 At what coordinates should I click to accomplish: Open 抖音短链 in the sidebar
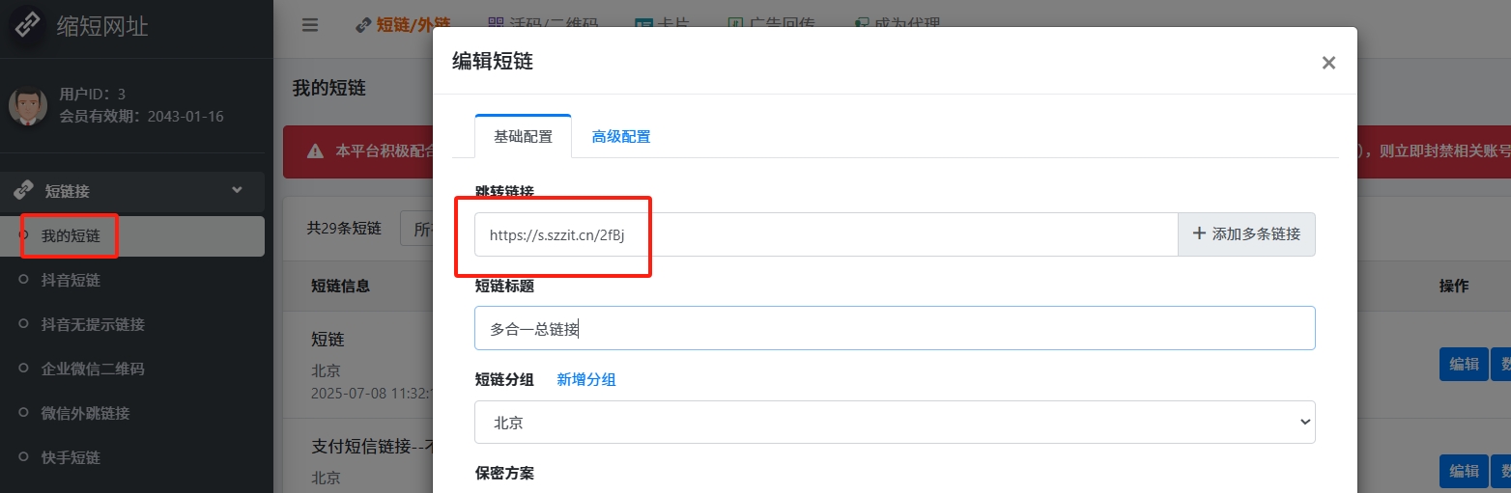point(71,281)
